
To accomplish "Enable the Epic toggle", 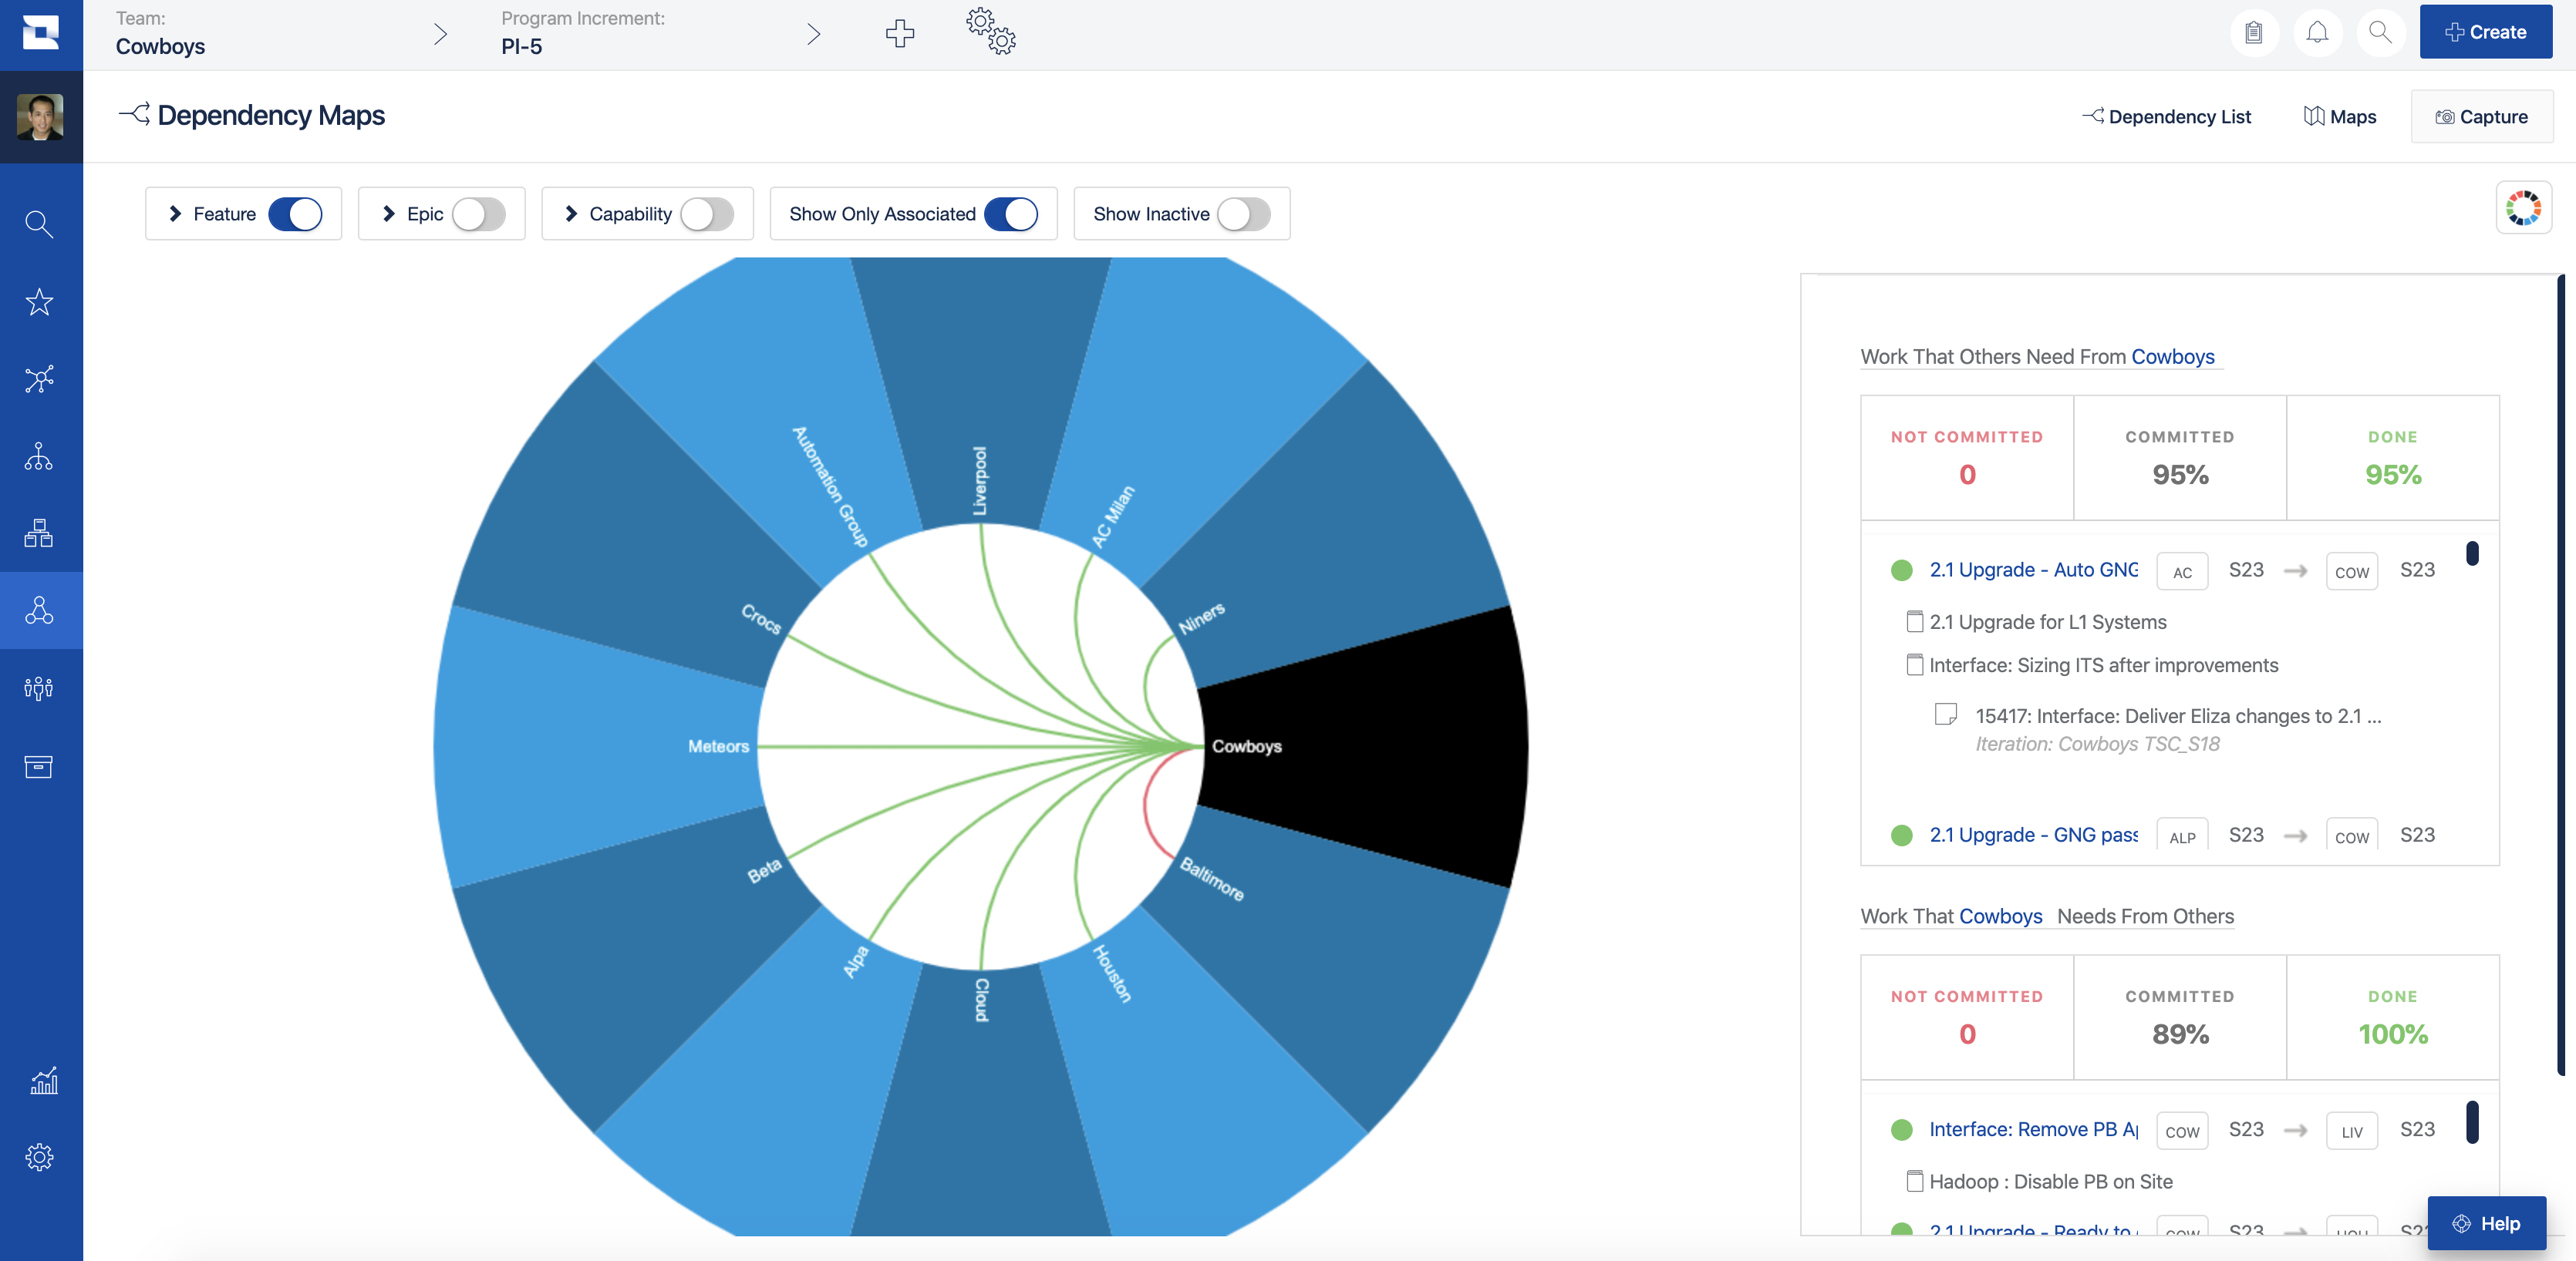I will (478, 214).
